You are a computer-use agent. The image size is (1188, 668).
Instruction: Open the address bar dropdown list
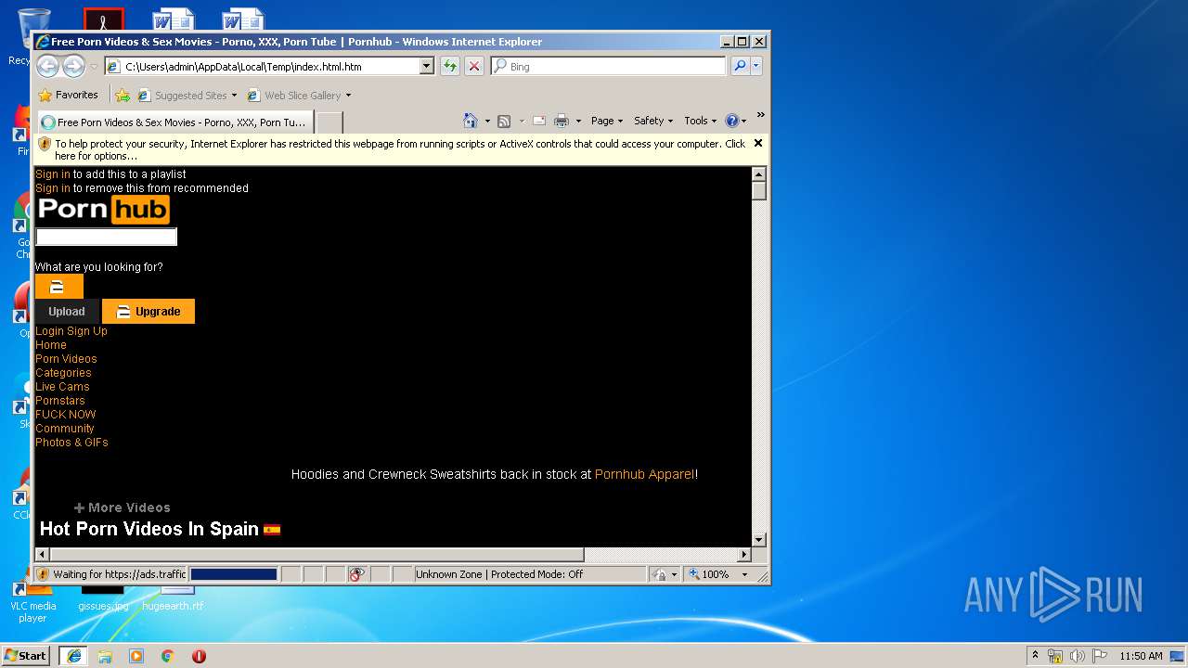(427, 66)
